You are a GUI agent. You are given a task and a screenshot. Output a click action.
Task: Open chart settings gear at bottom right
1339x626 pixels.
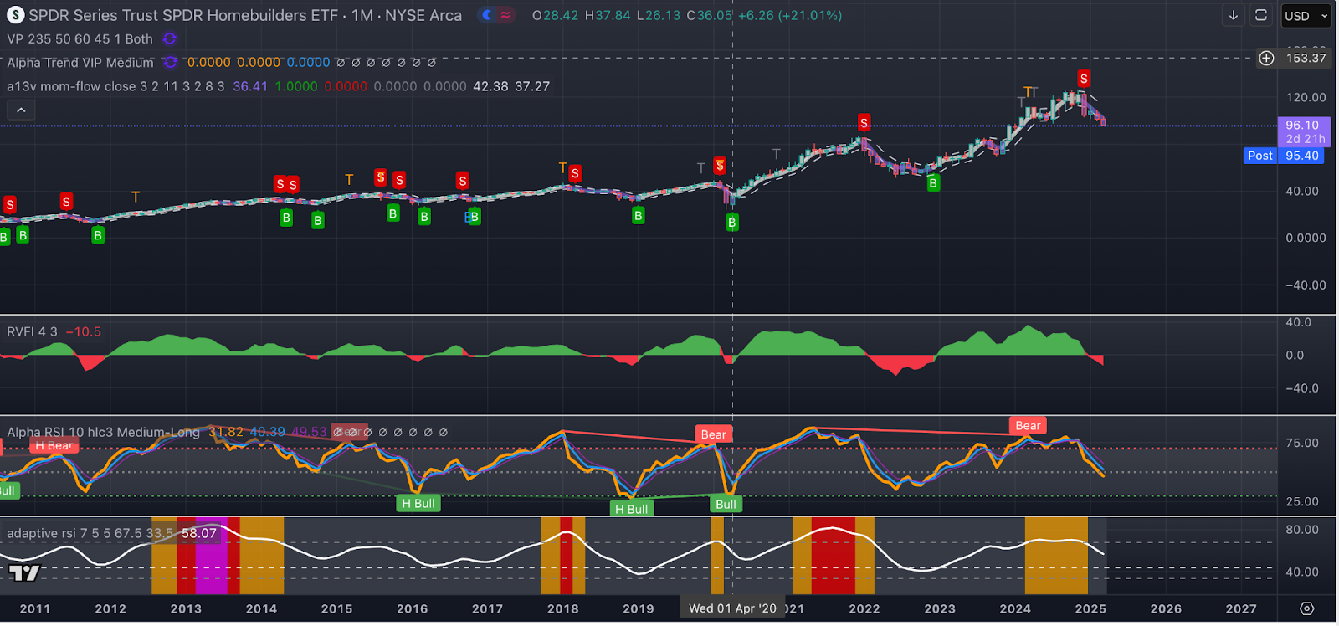click(x=1307, y=608)
